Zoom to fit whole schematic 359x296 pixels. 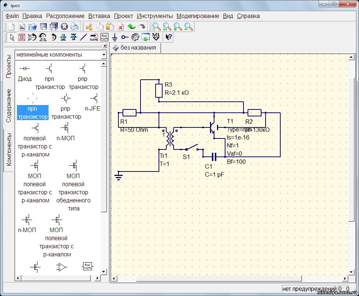(157, 27)
